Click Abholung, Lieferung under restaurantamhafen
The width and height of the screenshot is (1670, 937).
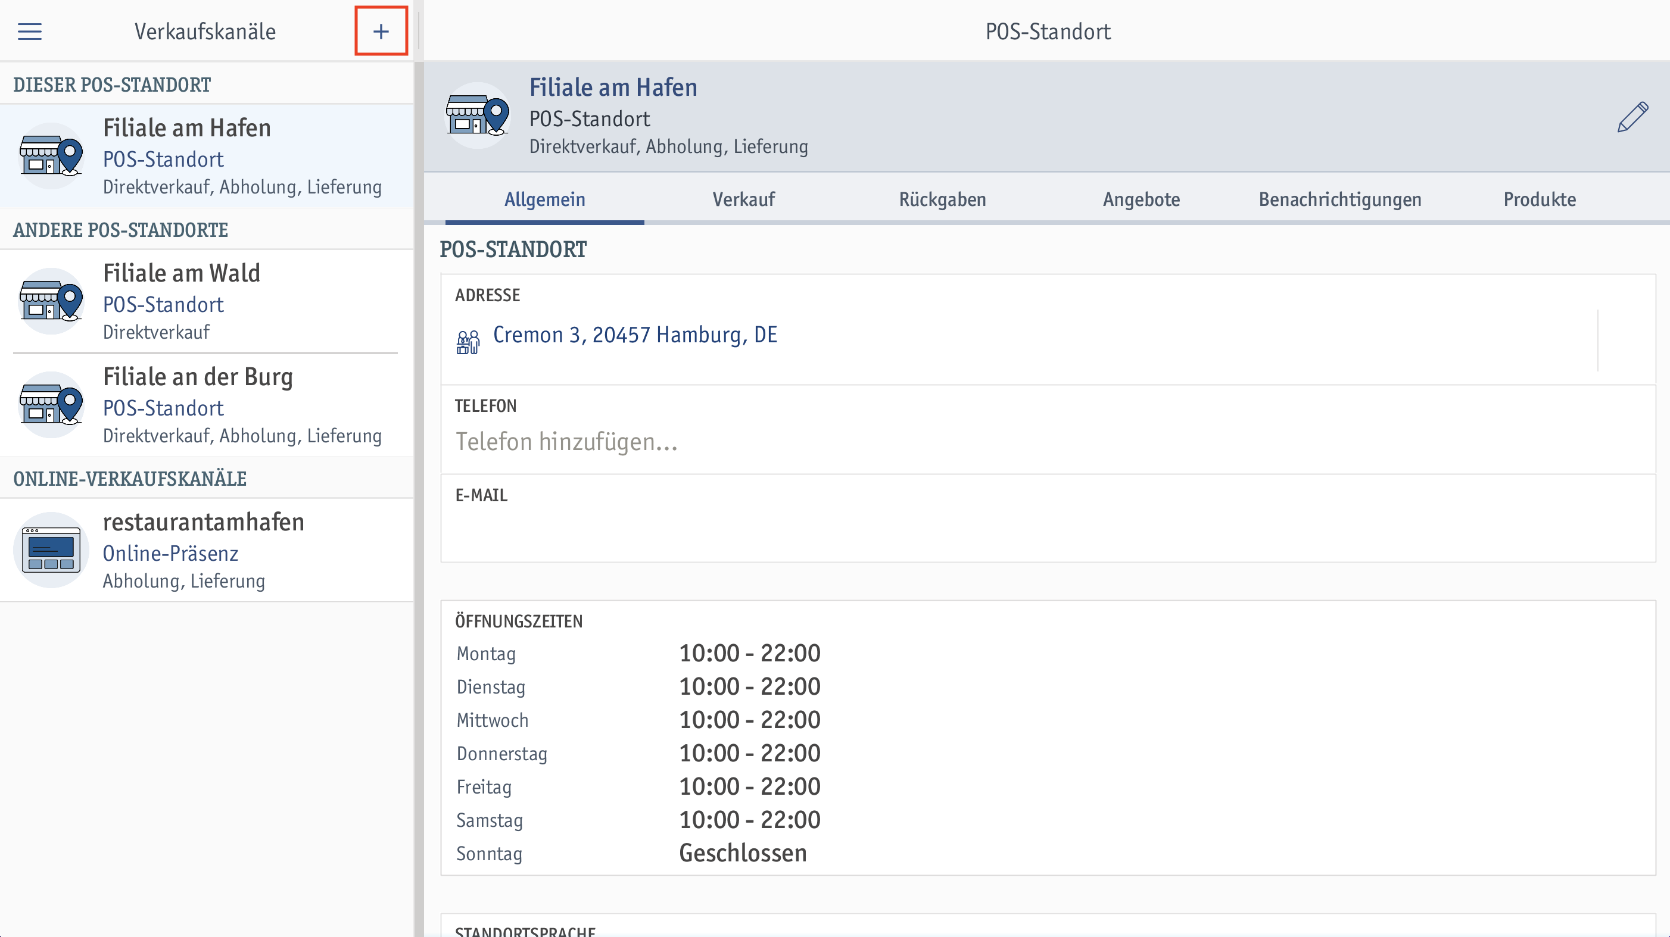click(184, 580)
